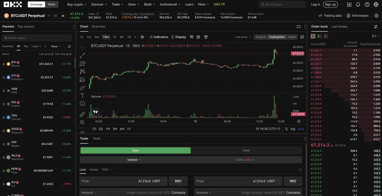Open the Tools tab in trade panel
This screenshot has width=382, height=196.
click(x=97, y=138)
